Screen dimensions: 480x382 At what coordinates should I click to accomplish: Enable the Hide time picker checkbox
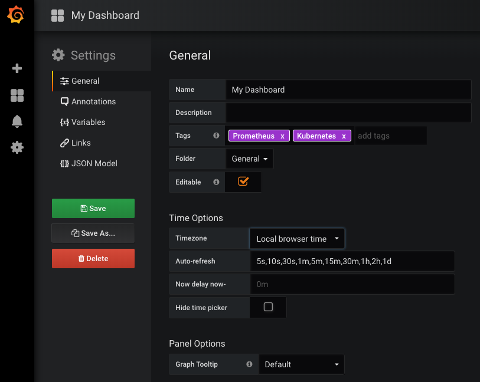point(267,307)
